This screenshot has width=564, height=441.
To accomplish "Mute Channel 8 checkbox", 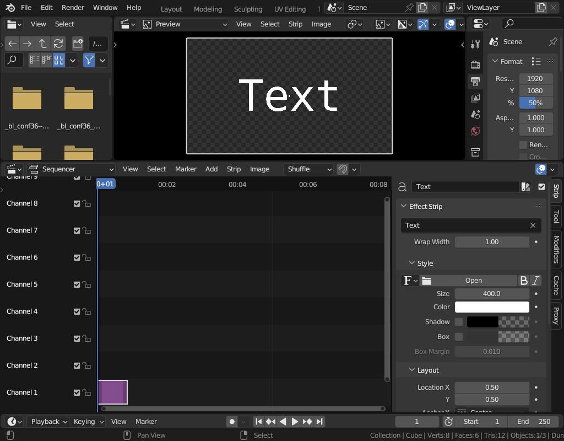I will [x=77, y=203].
